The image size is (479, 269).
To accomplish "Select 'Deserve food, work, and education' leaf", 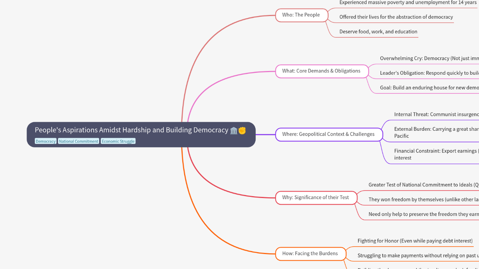I will 378,32.
